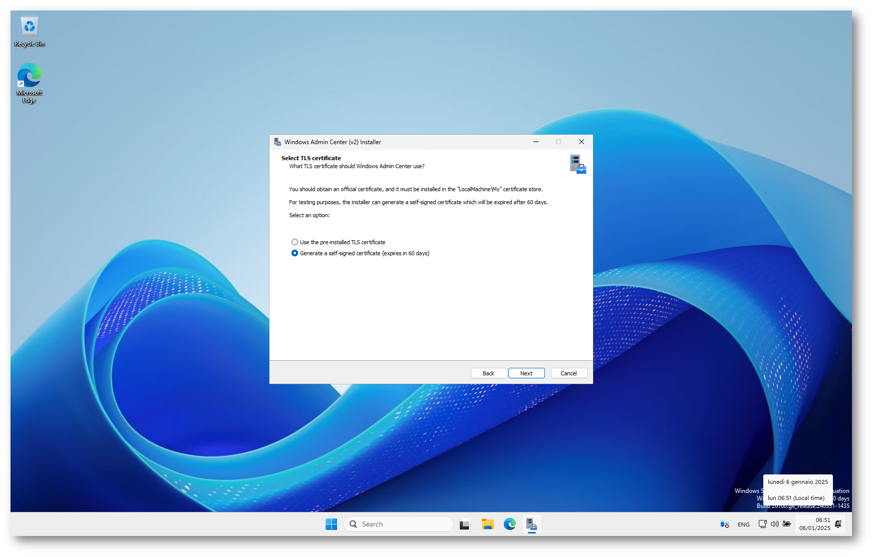The width and height of the screenshot is (873, 557).
Task: Open the volume speaker icon
Action: (775, 524)
